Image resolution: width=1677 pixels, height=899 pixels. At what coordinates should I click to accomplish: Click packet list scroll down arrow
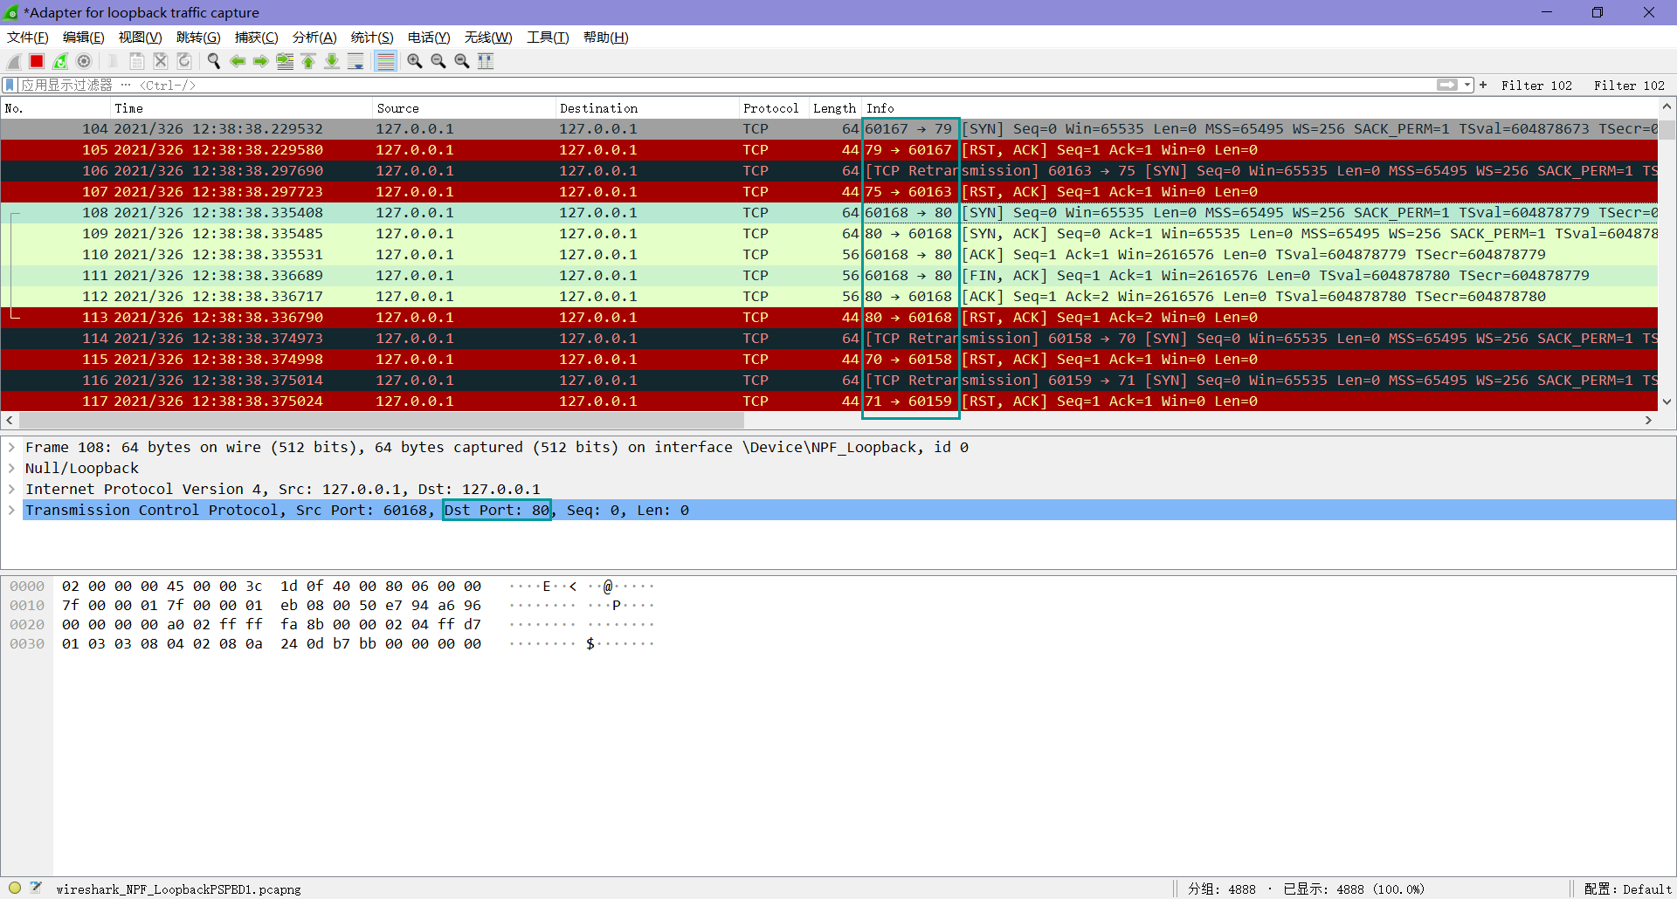coord(1667,402)
